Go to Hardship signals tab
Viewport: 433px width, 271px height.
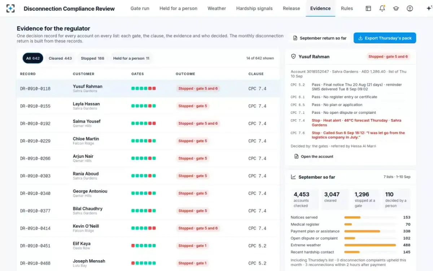tap(254, 8)
